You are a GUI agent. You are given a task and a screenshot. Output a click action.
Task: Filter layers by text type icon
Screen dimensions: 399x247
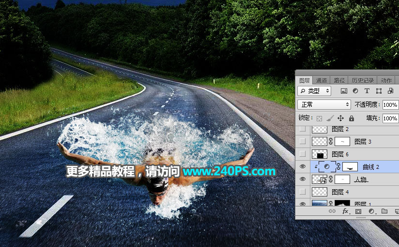pyautogui.click(x=367, y=91)
